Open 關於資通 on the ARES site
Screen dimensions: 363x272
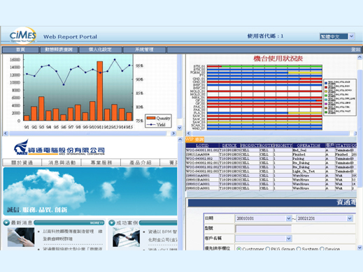pyautogui.click(x=22, y=163)
